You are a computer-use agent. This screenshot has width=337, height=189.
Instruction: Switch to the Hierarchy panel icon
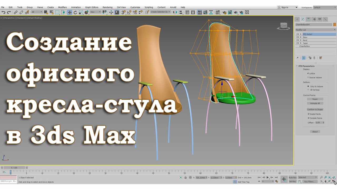[x=308, y=19]
